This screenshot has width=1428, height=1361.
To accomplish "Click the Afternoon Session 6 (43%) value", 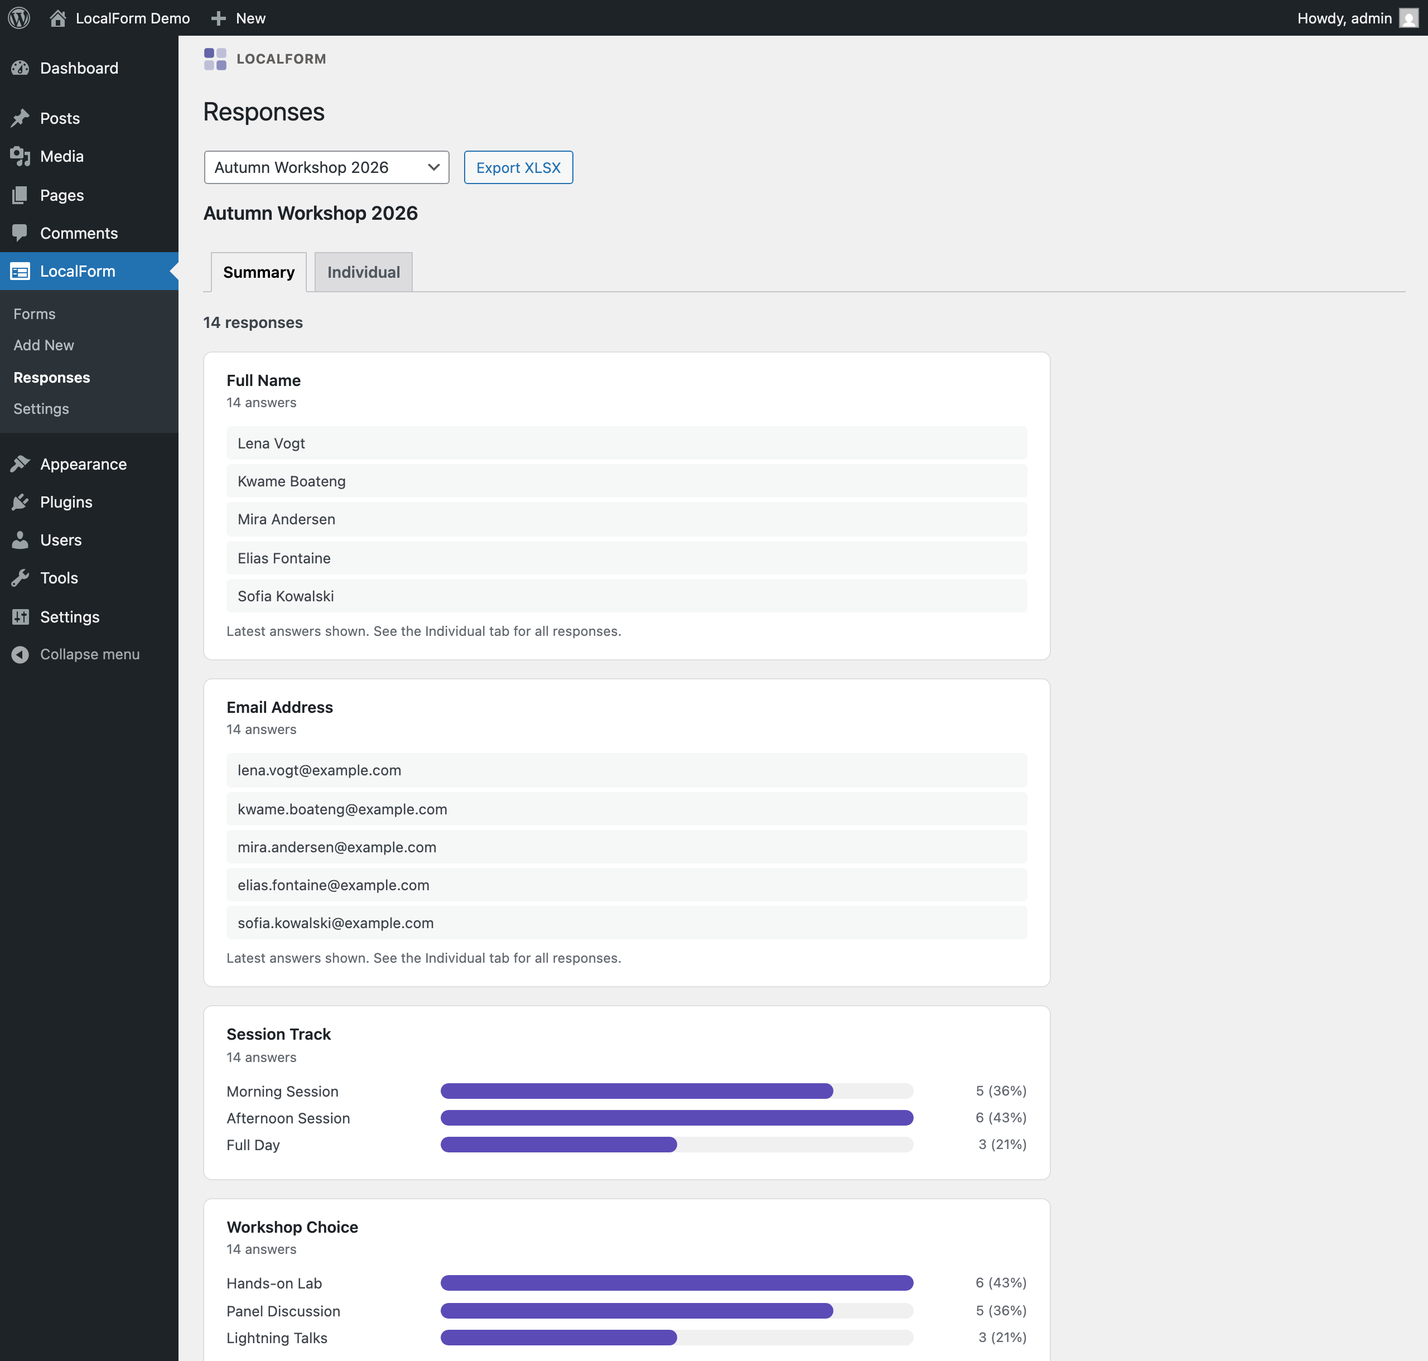I will point(1001,1118).
